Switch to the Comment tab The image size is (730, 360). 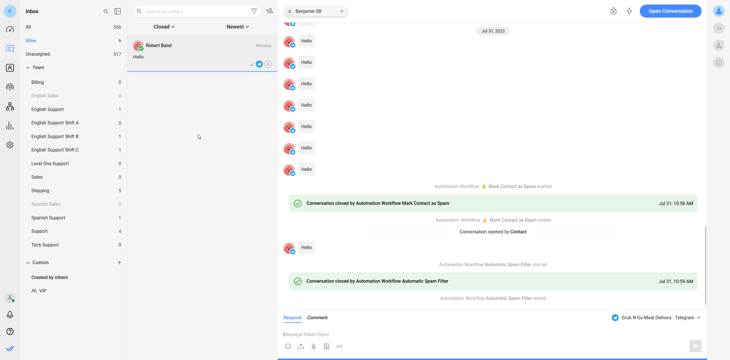(x=317, y=317)
